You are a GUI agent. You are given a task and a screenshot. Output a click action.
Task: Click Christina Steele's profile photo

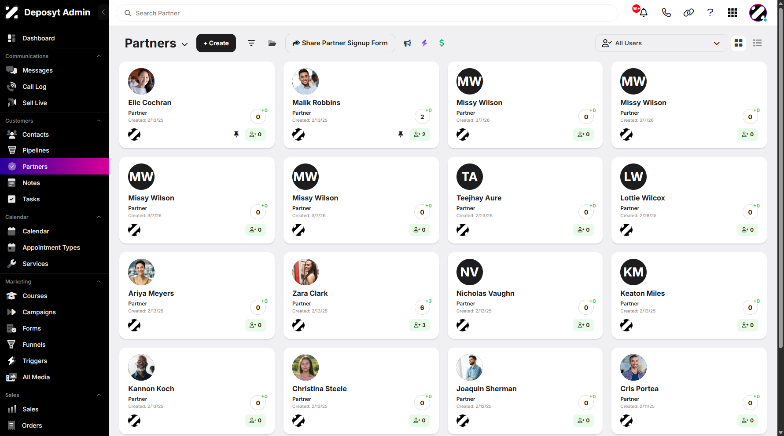tap(306, 367)
